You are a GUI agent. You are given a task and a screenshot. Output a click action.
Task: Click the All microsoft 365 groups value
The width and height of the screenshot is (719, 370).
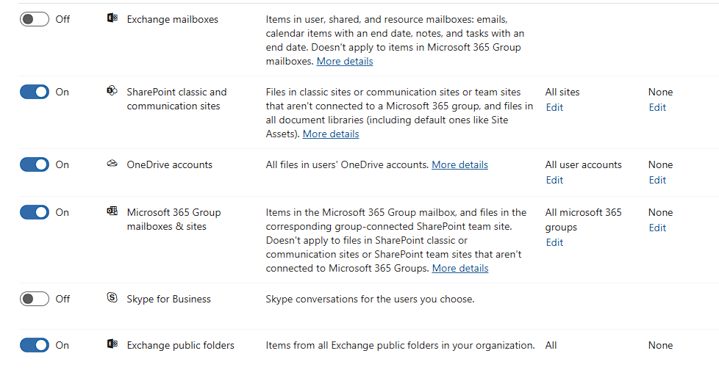pos(583,220)
